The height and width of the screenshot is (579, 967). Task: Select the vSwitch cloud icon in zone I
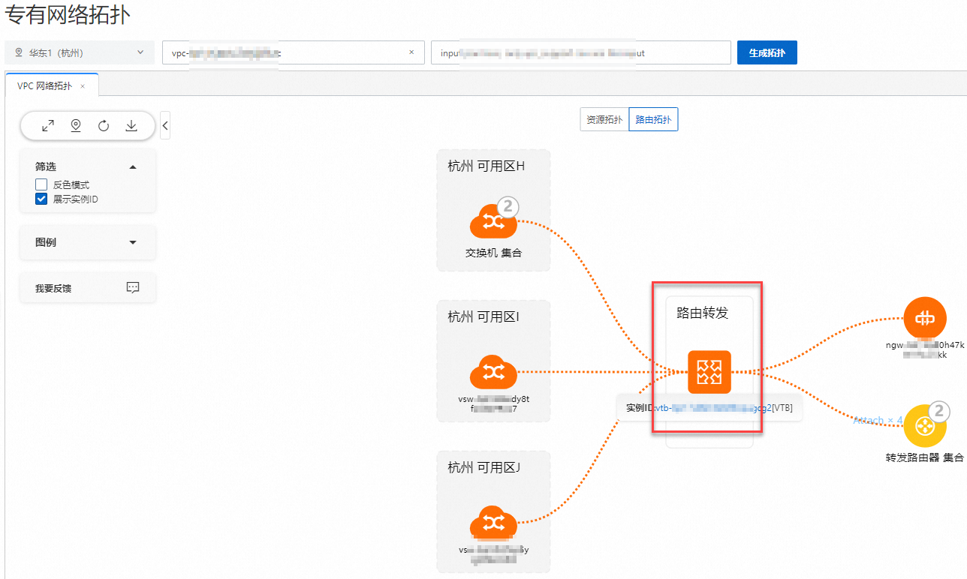pos(493,372)
